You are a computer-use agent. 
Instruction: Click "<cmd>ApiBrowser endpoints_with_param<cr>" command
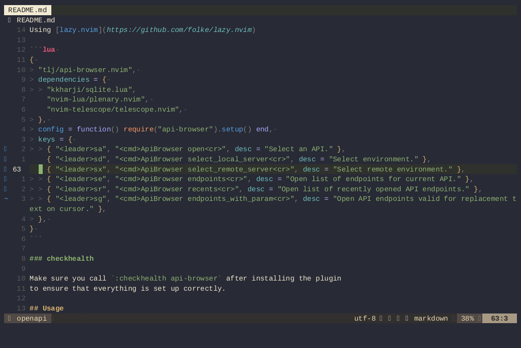pos(205,199)
